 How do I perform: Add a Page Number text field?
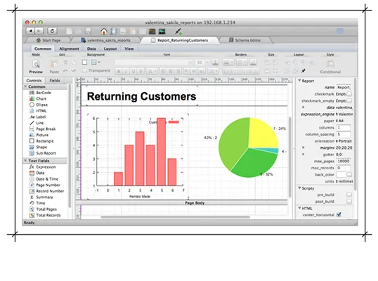coord(44,185)
